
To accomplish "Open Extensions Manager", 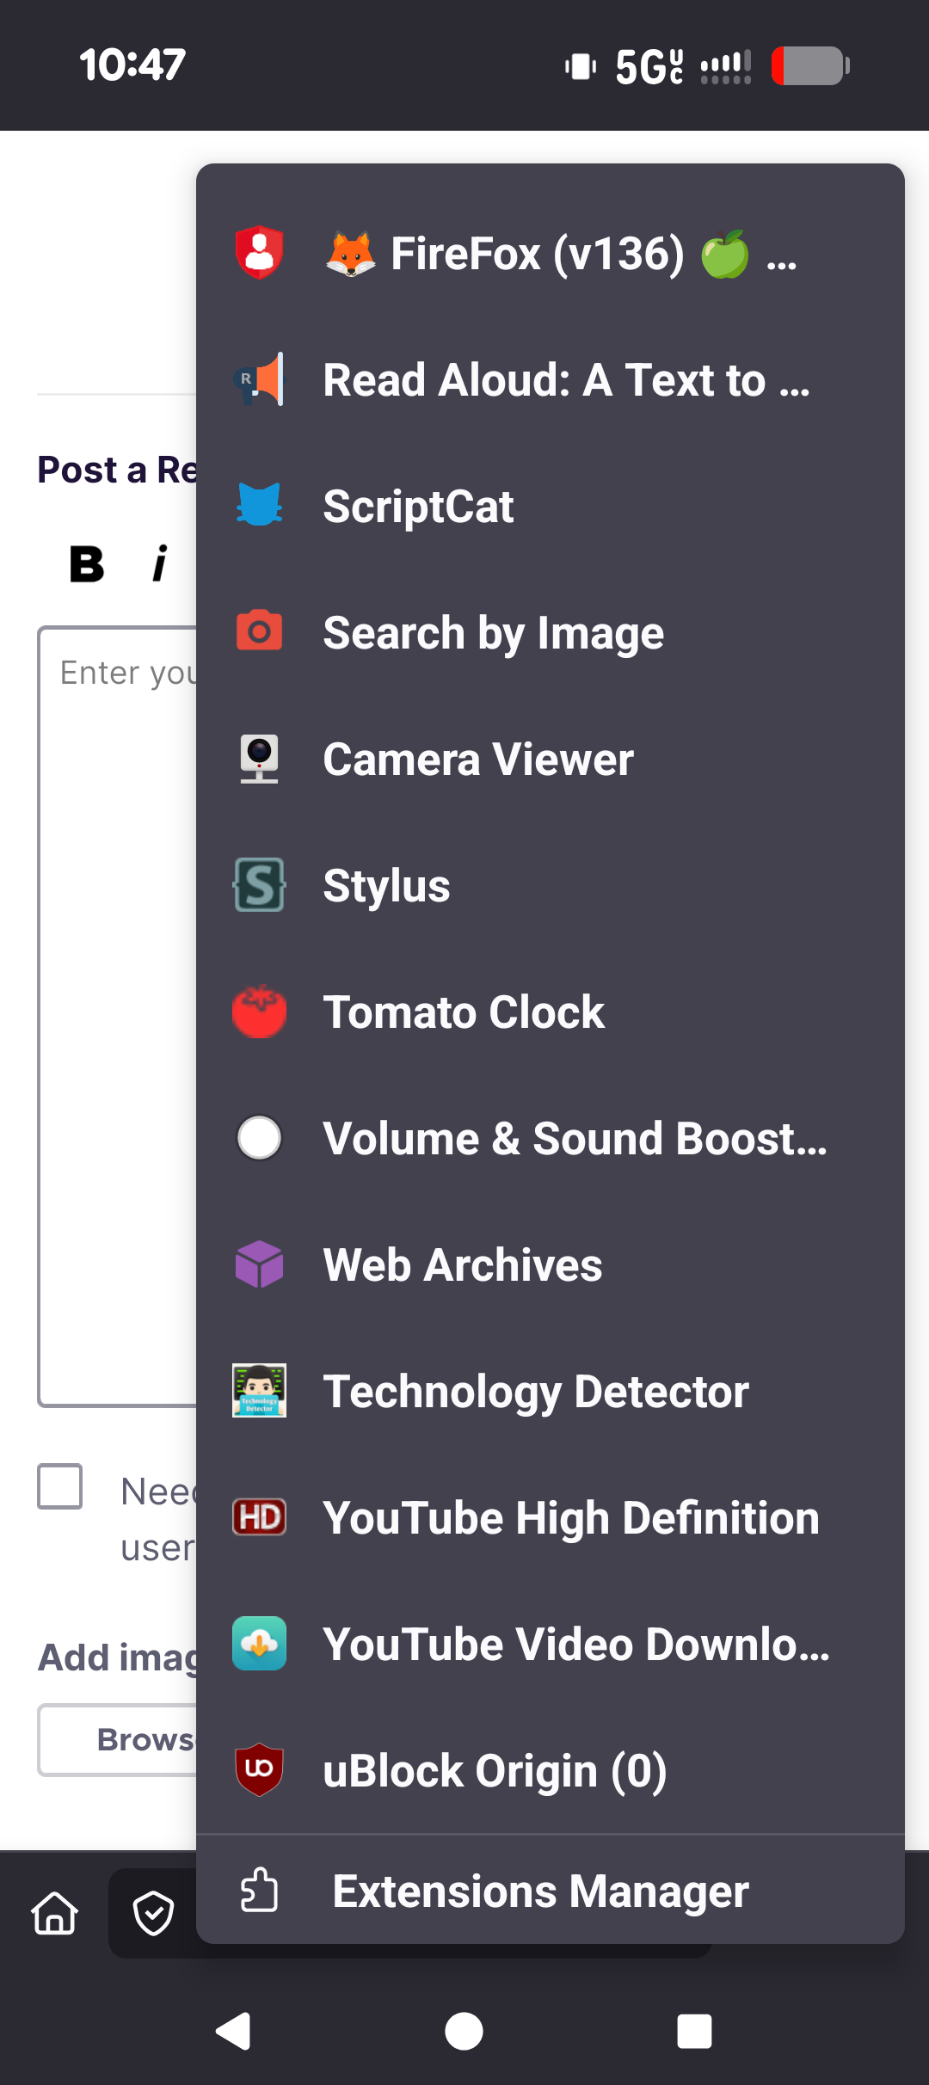I will 540,1891.
